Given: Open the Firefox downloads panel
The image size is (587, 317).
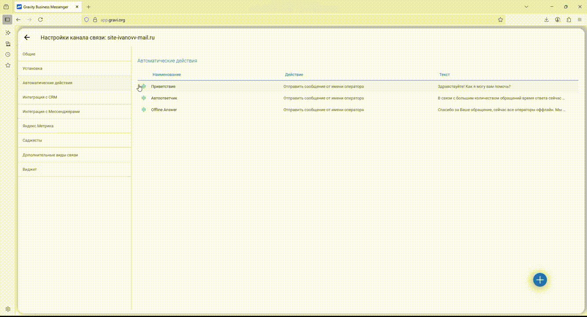Looking at the screenshot, I should point(546,20).
